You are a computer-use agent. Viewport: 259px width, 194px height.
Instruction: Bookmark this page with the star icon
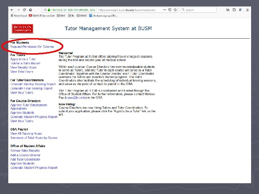click(x=175, y=10)
